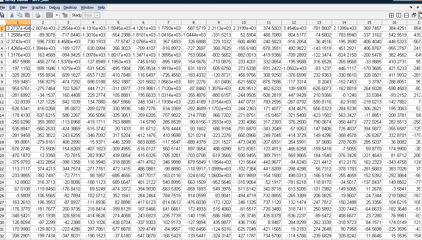Click the Print icon

pos(38,15)
